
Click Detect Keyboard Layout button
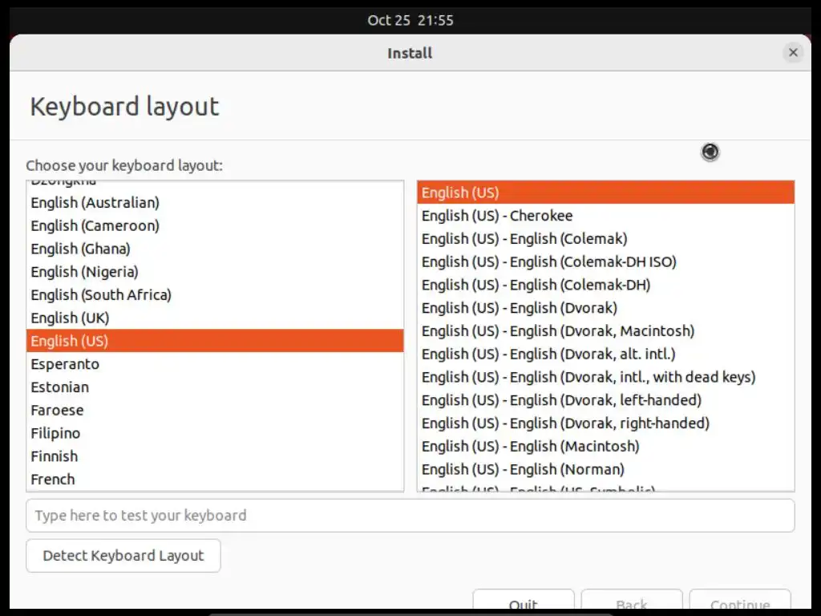click(123, 555)
